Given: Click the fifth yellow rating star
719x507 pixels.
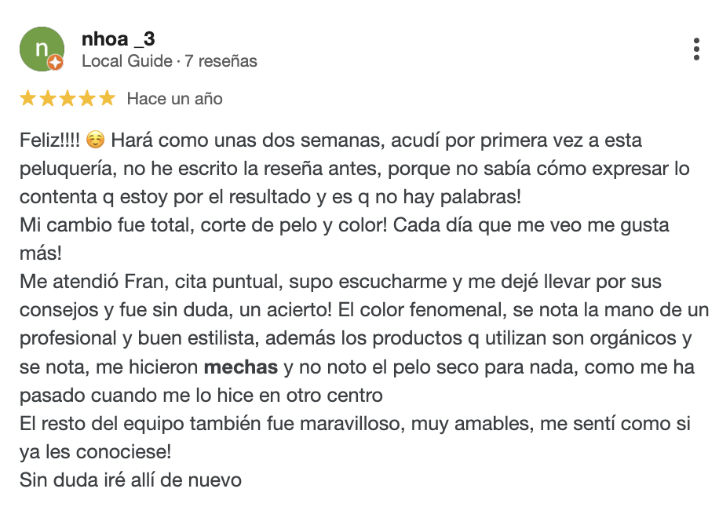Looking at the screenshot, I should tap(106, 99).
